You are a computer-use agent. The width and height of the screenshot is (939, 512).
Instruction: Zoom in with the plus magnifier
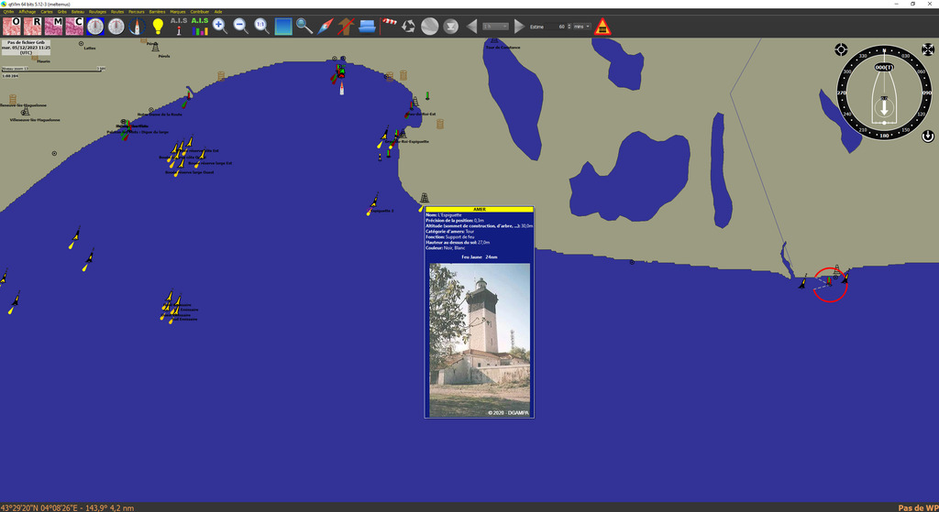point(220,27)
